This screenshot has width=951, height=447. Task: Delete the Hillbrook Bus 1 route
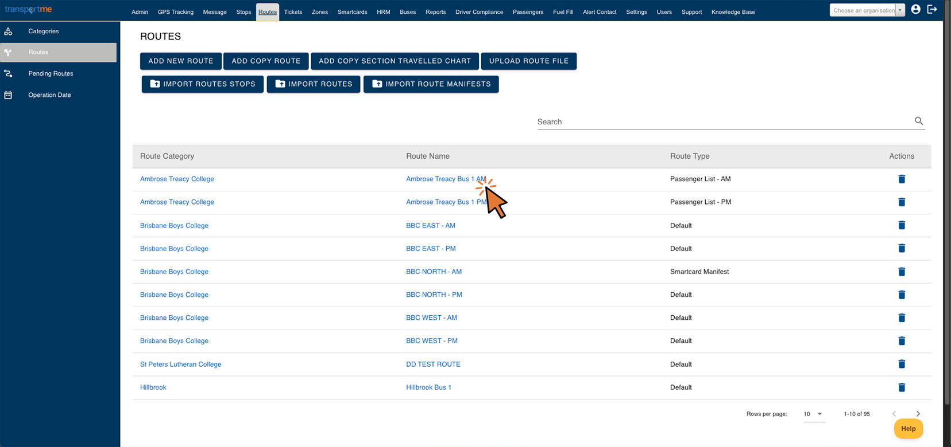[902, 387]
